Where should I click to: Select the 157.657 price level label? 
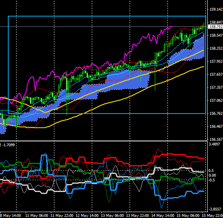pos(216,74)
